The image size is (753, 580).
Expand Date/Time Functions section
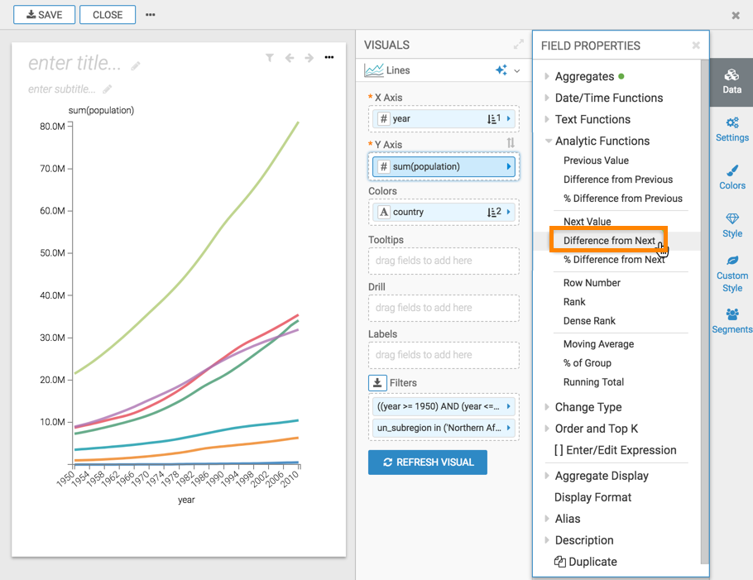[608, 98]
